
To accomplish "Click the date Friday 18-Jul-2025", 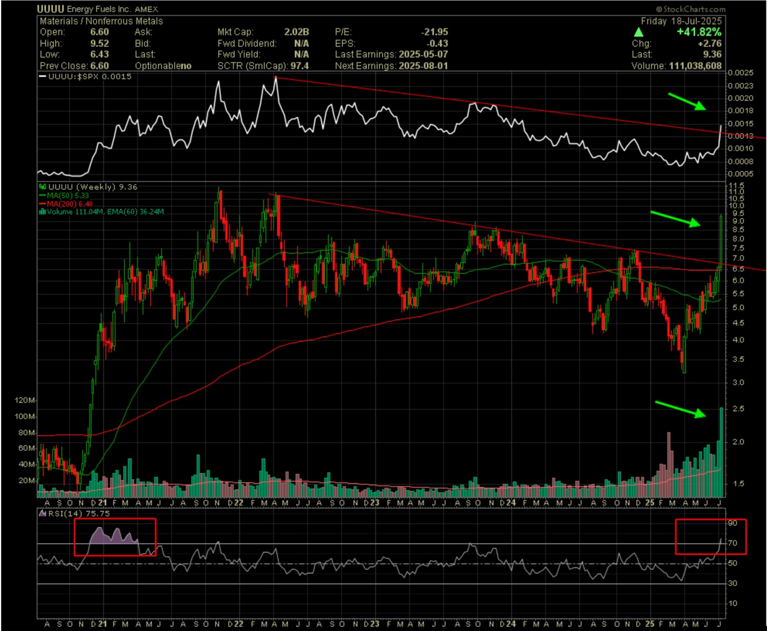I will [x=681, y=21].
